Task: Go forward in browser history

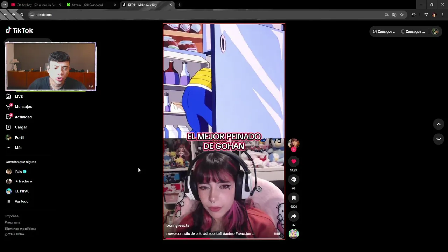Action: pos(13,15)
